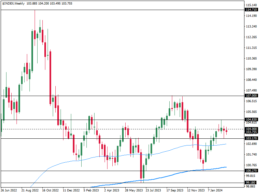Image resolution: width=259 pixels, height=194 pixels.
Task: Click the 109.390 price axis label
Action: pos(252,69)
